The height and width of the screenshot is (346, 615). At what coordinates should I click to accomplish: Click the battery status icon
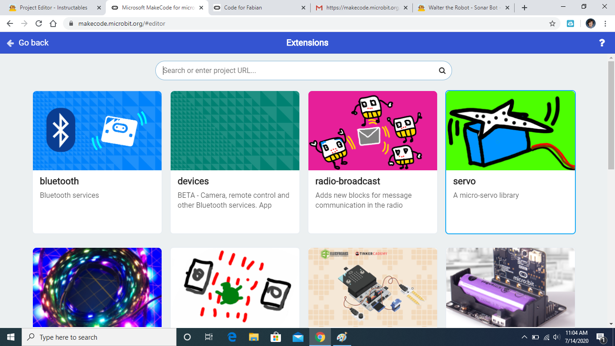tap(535, 337)
